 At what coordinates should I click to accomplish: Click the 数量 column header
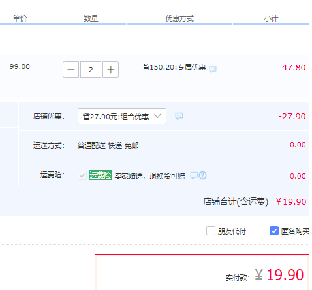click(91, 18)
